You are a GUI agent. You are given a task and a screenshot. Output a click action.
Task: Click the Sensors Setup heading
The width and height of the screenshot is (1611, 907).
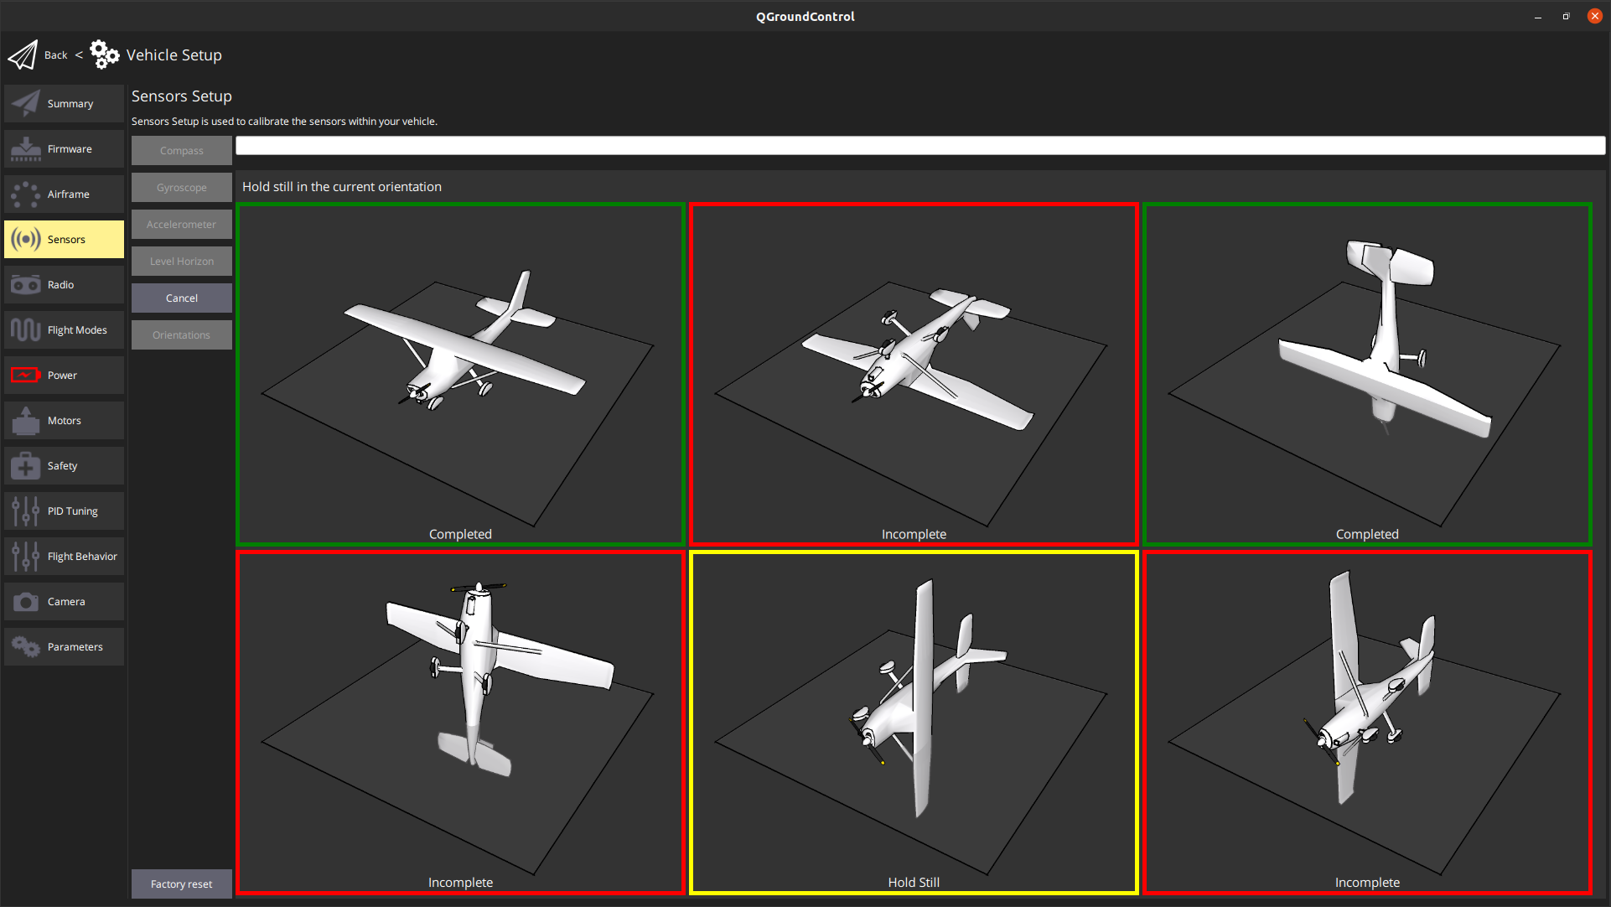(x=182, y=96)
